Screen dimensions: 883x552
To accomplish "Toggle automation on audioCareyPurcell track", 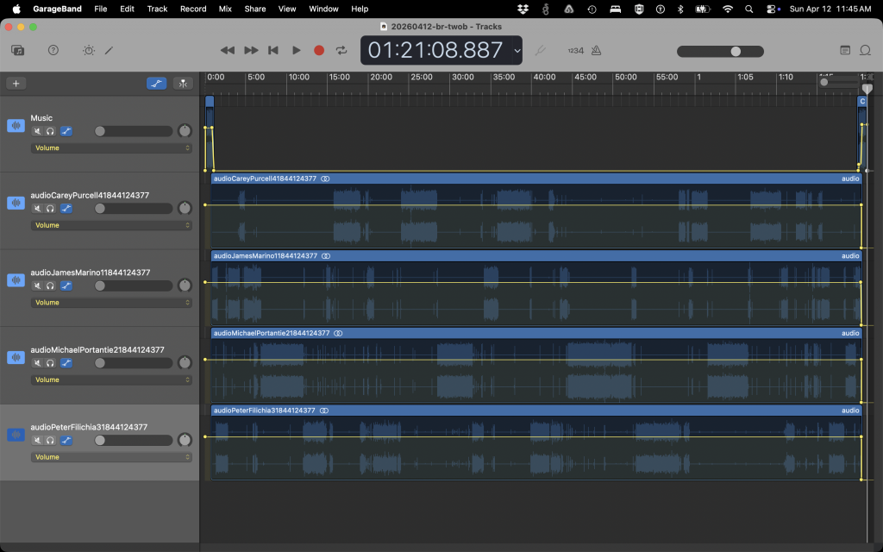I will pyautogui.click(x=66, y=209).
